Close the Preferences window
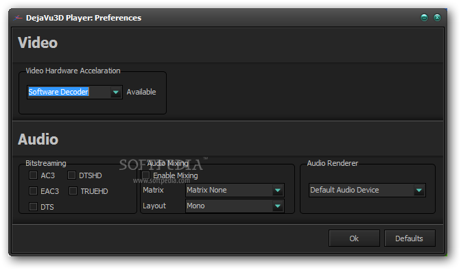This screenshot has height=270, width=461. [x=437, y=18]
